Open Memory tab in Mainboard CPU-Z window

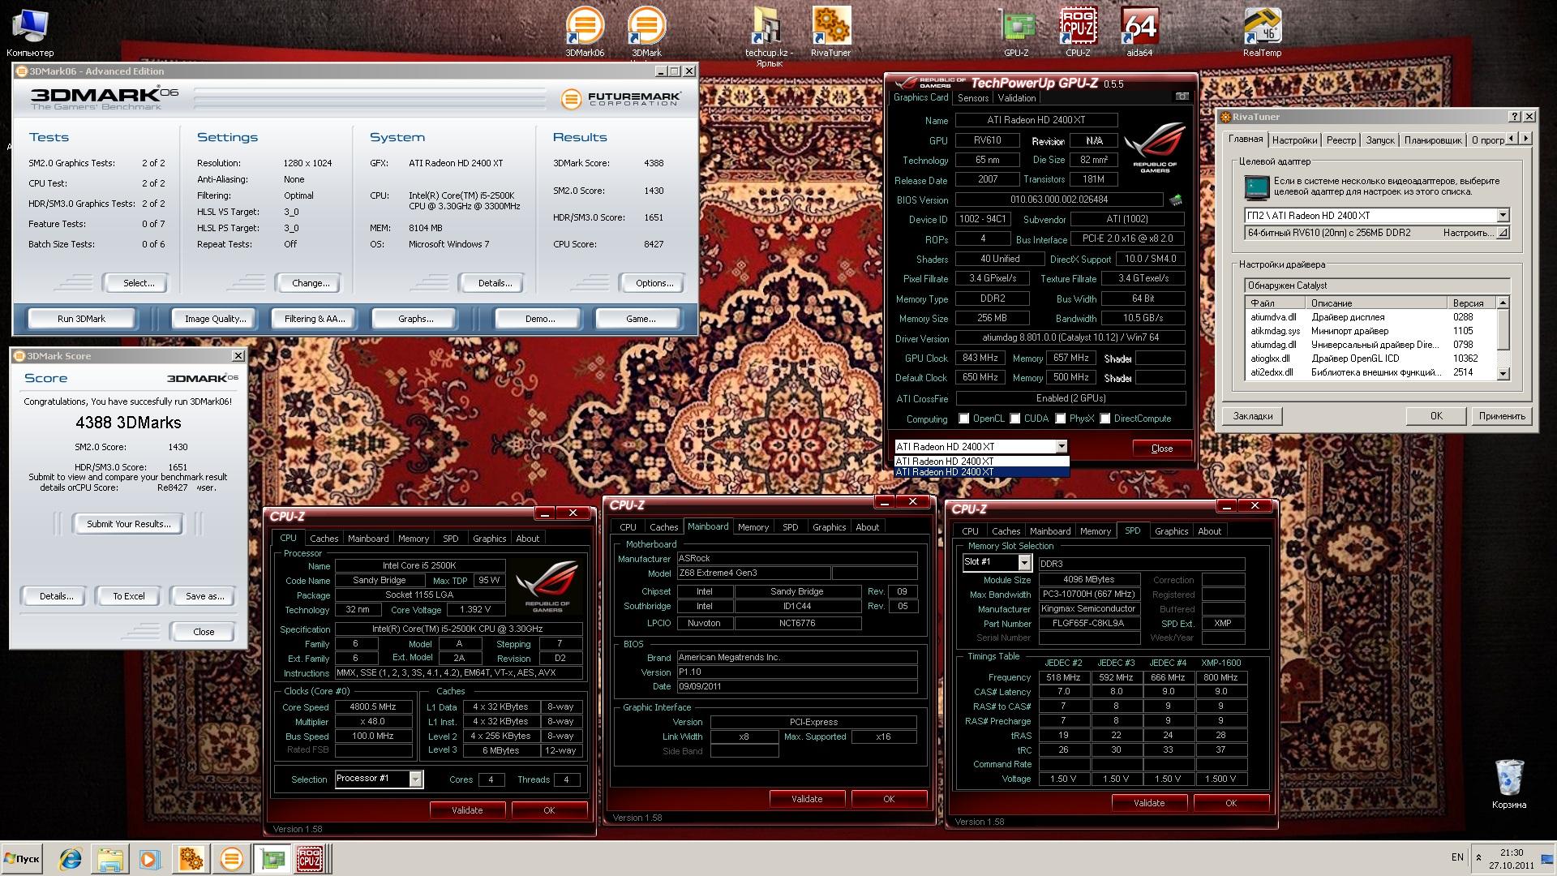[753, 527]
